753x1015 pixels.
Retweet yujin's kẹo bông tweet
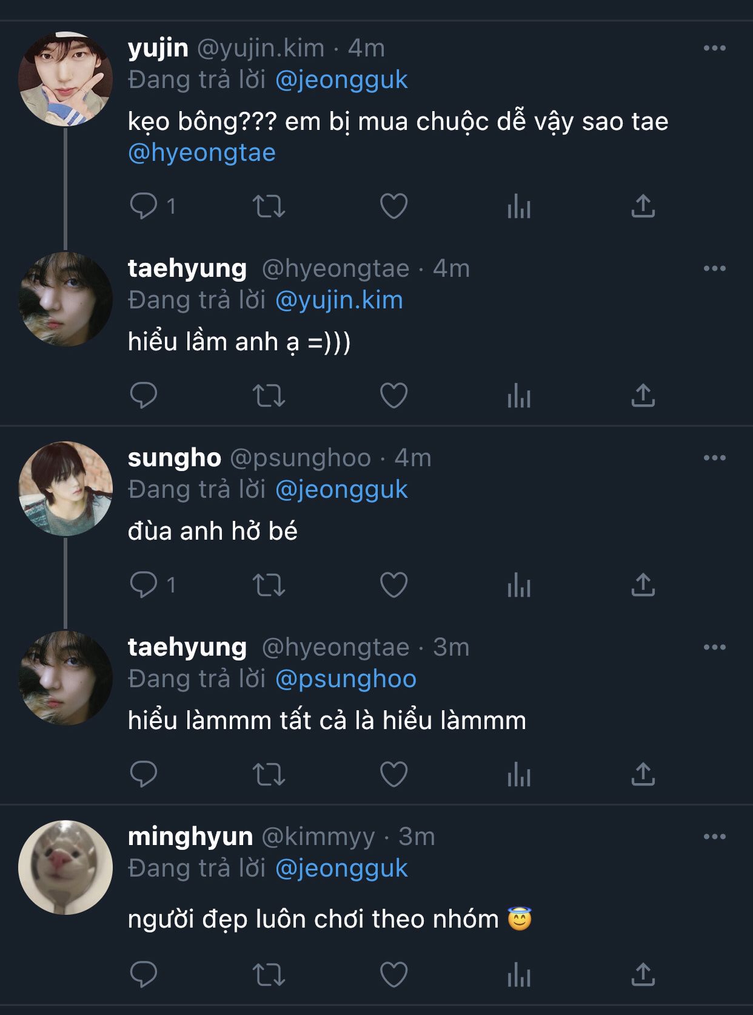point(269,206)
